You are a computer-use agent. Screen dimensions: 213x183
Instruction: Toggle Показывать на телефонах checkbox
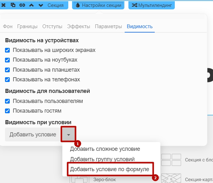click(7, 80)
